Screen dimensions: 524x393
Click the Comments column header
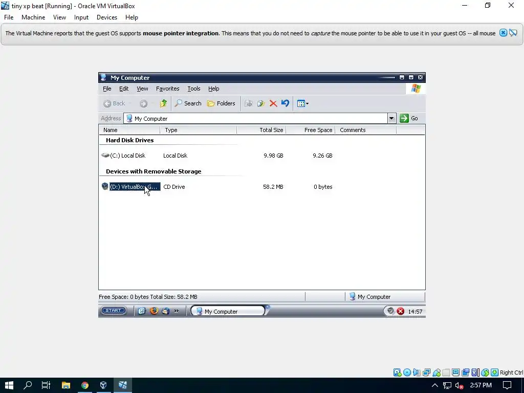tap(365, 130)
